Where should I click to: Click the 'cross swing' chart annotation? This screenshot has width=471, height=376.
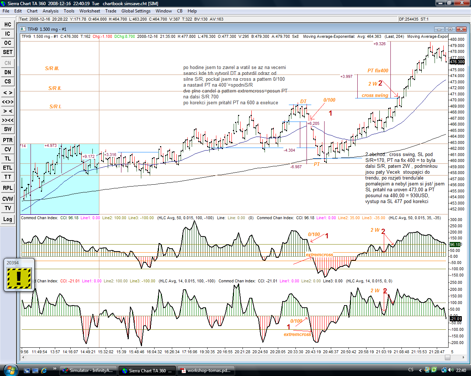375,95
